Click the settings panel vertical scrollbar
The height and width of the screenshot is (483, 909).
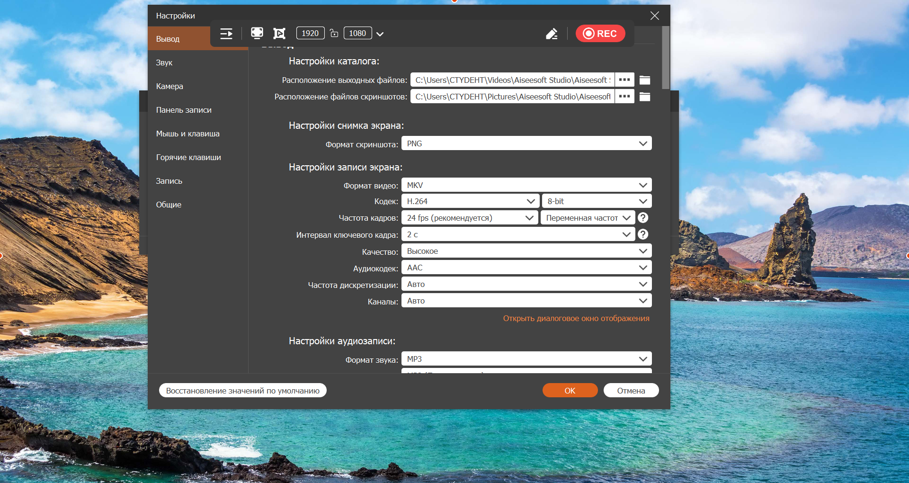tap(665, 58)
